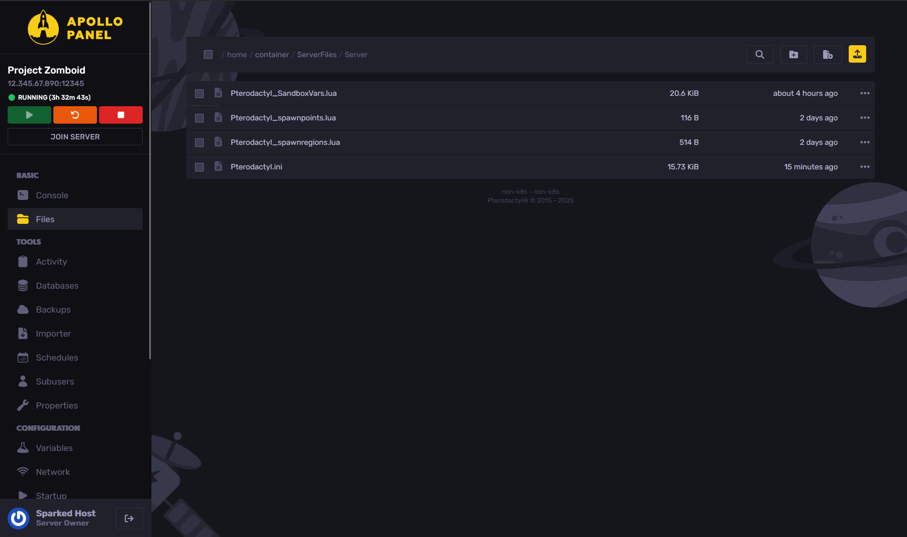Click the sidebar vertical scrollbar
The width and height of the screenshot is (907, 537).
(150, 181)
